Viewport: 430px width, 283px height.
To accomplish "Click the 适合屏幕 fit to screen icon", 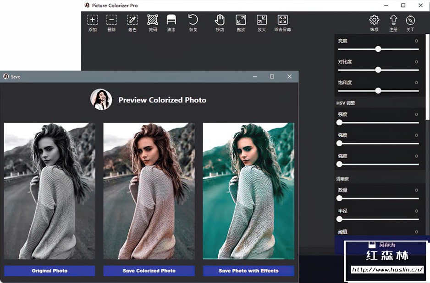I will (x=282, y=20).
